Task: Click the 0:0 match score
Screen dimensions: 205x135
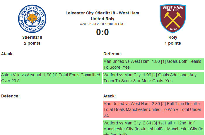Action: 102,32
